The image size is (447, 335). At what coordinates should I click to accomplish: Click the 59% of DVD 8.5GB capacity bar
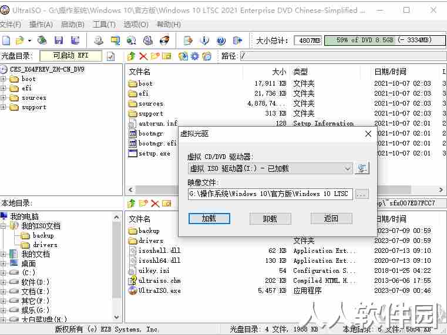tap(385, 40)
